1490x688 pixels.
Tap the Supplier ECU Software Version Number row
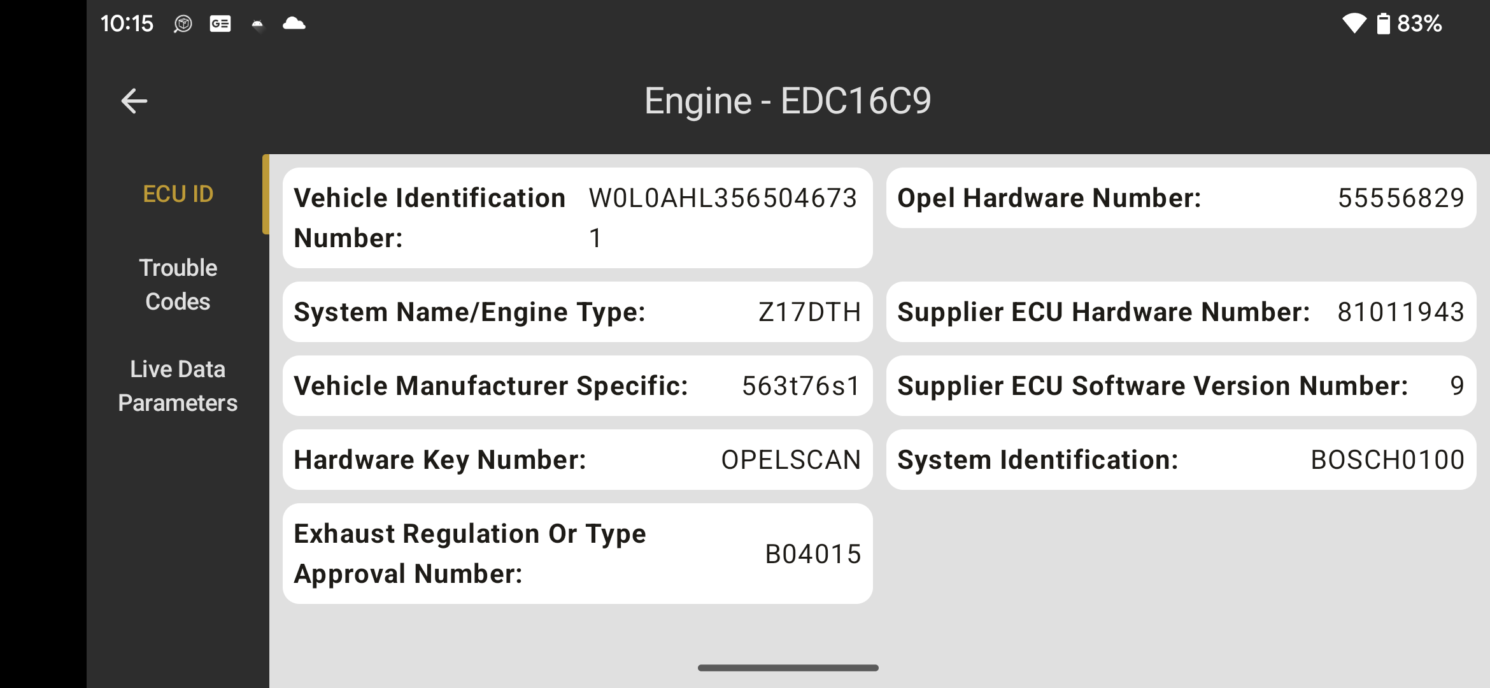pos(1181,386)
